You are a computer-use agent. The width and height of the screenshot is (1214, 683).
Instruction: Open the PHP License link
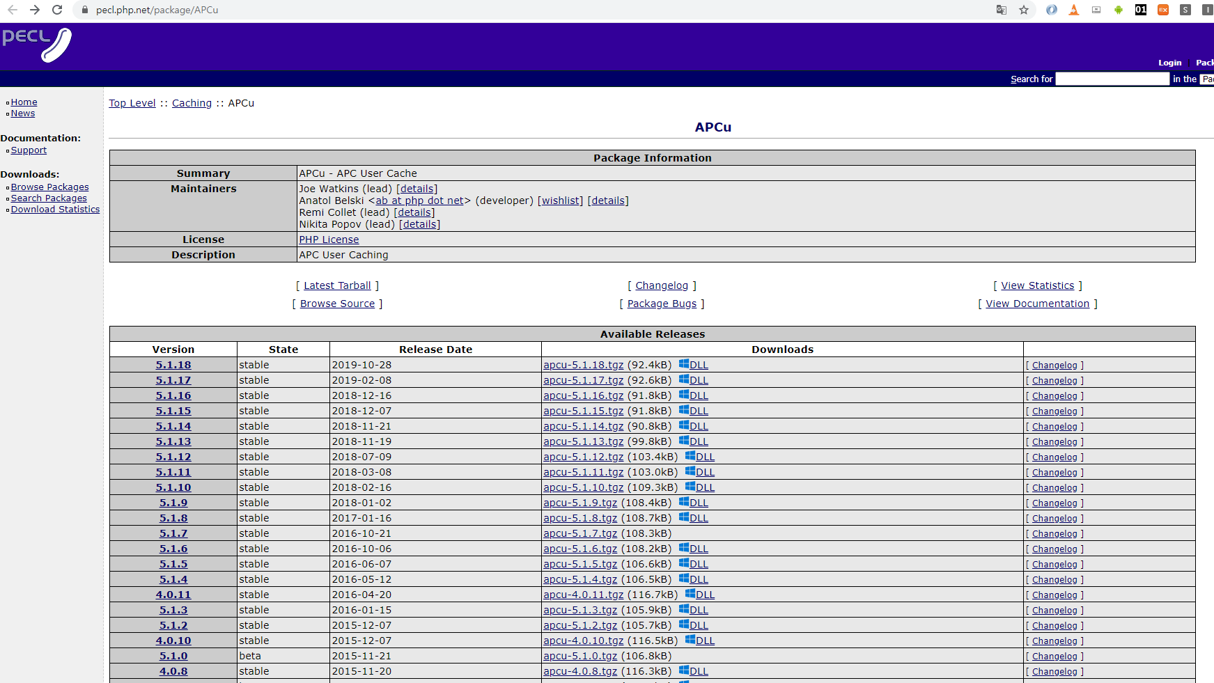329,240
